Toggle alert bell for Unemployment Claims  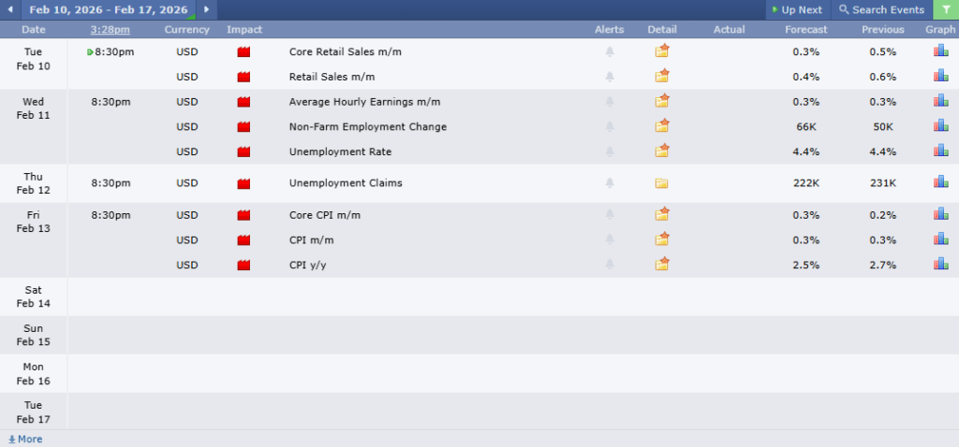pyautogui.click(x=610, y=183)
